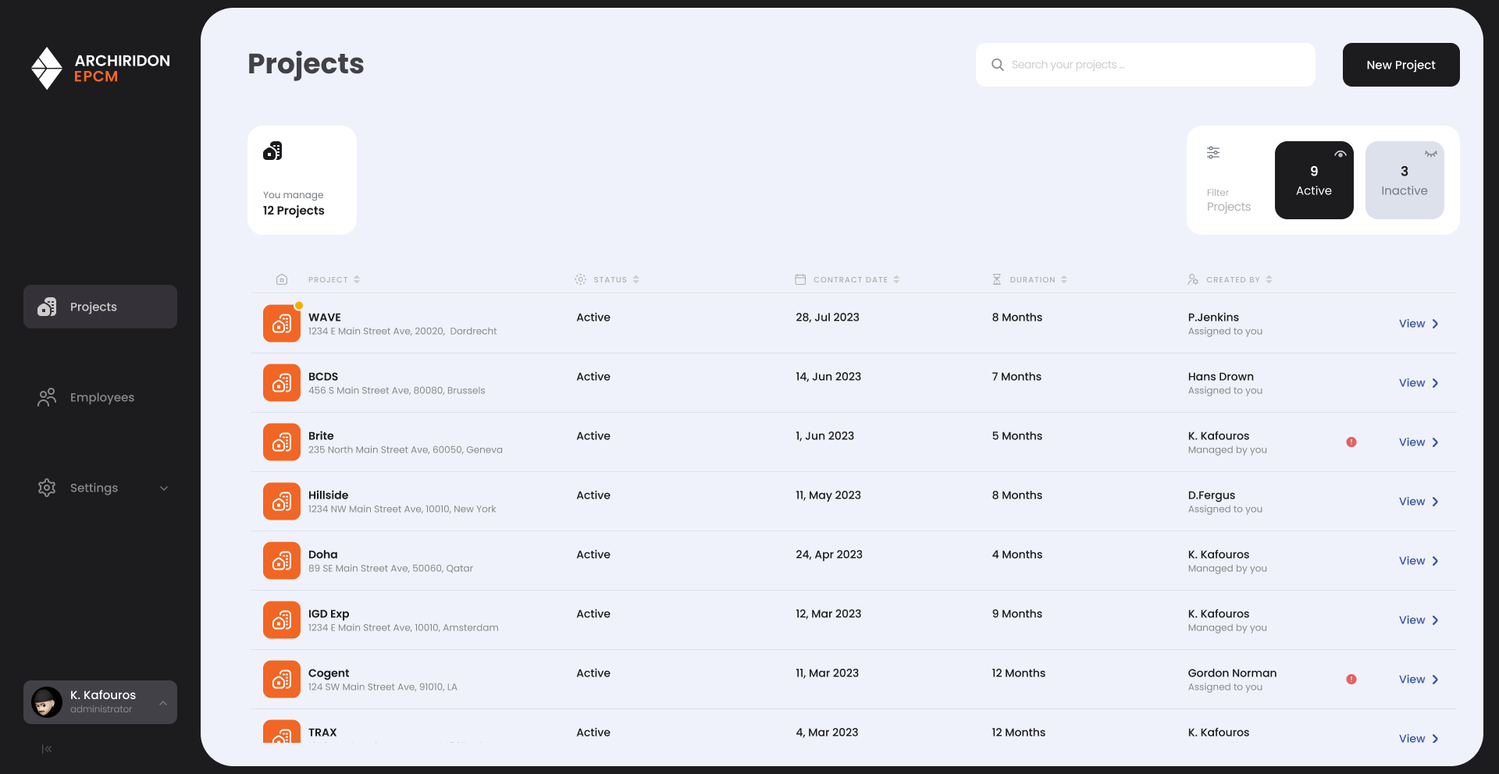Click the Doha project building icon
The height and width of the screenshot is (774, 1499).
point(282,561)
